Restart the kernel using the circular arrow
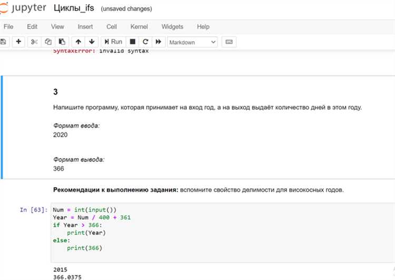395x280 pixels. tap(145, 42)
